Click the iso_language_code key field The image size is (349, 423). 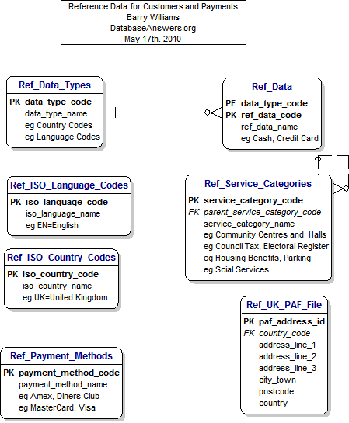tap(67, 202)
